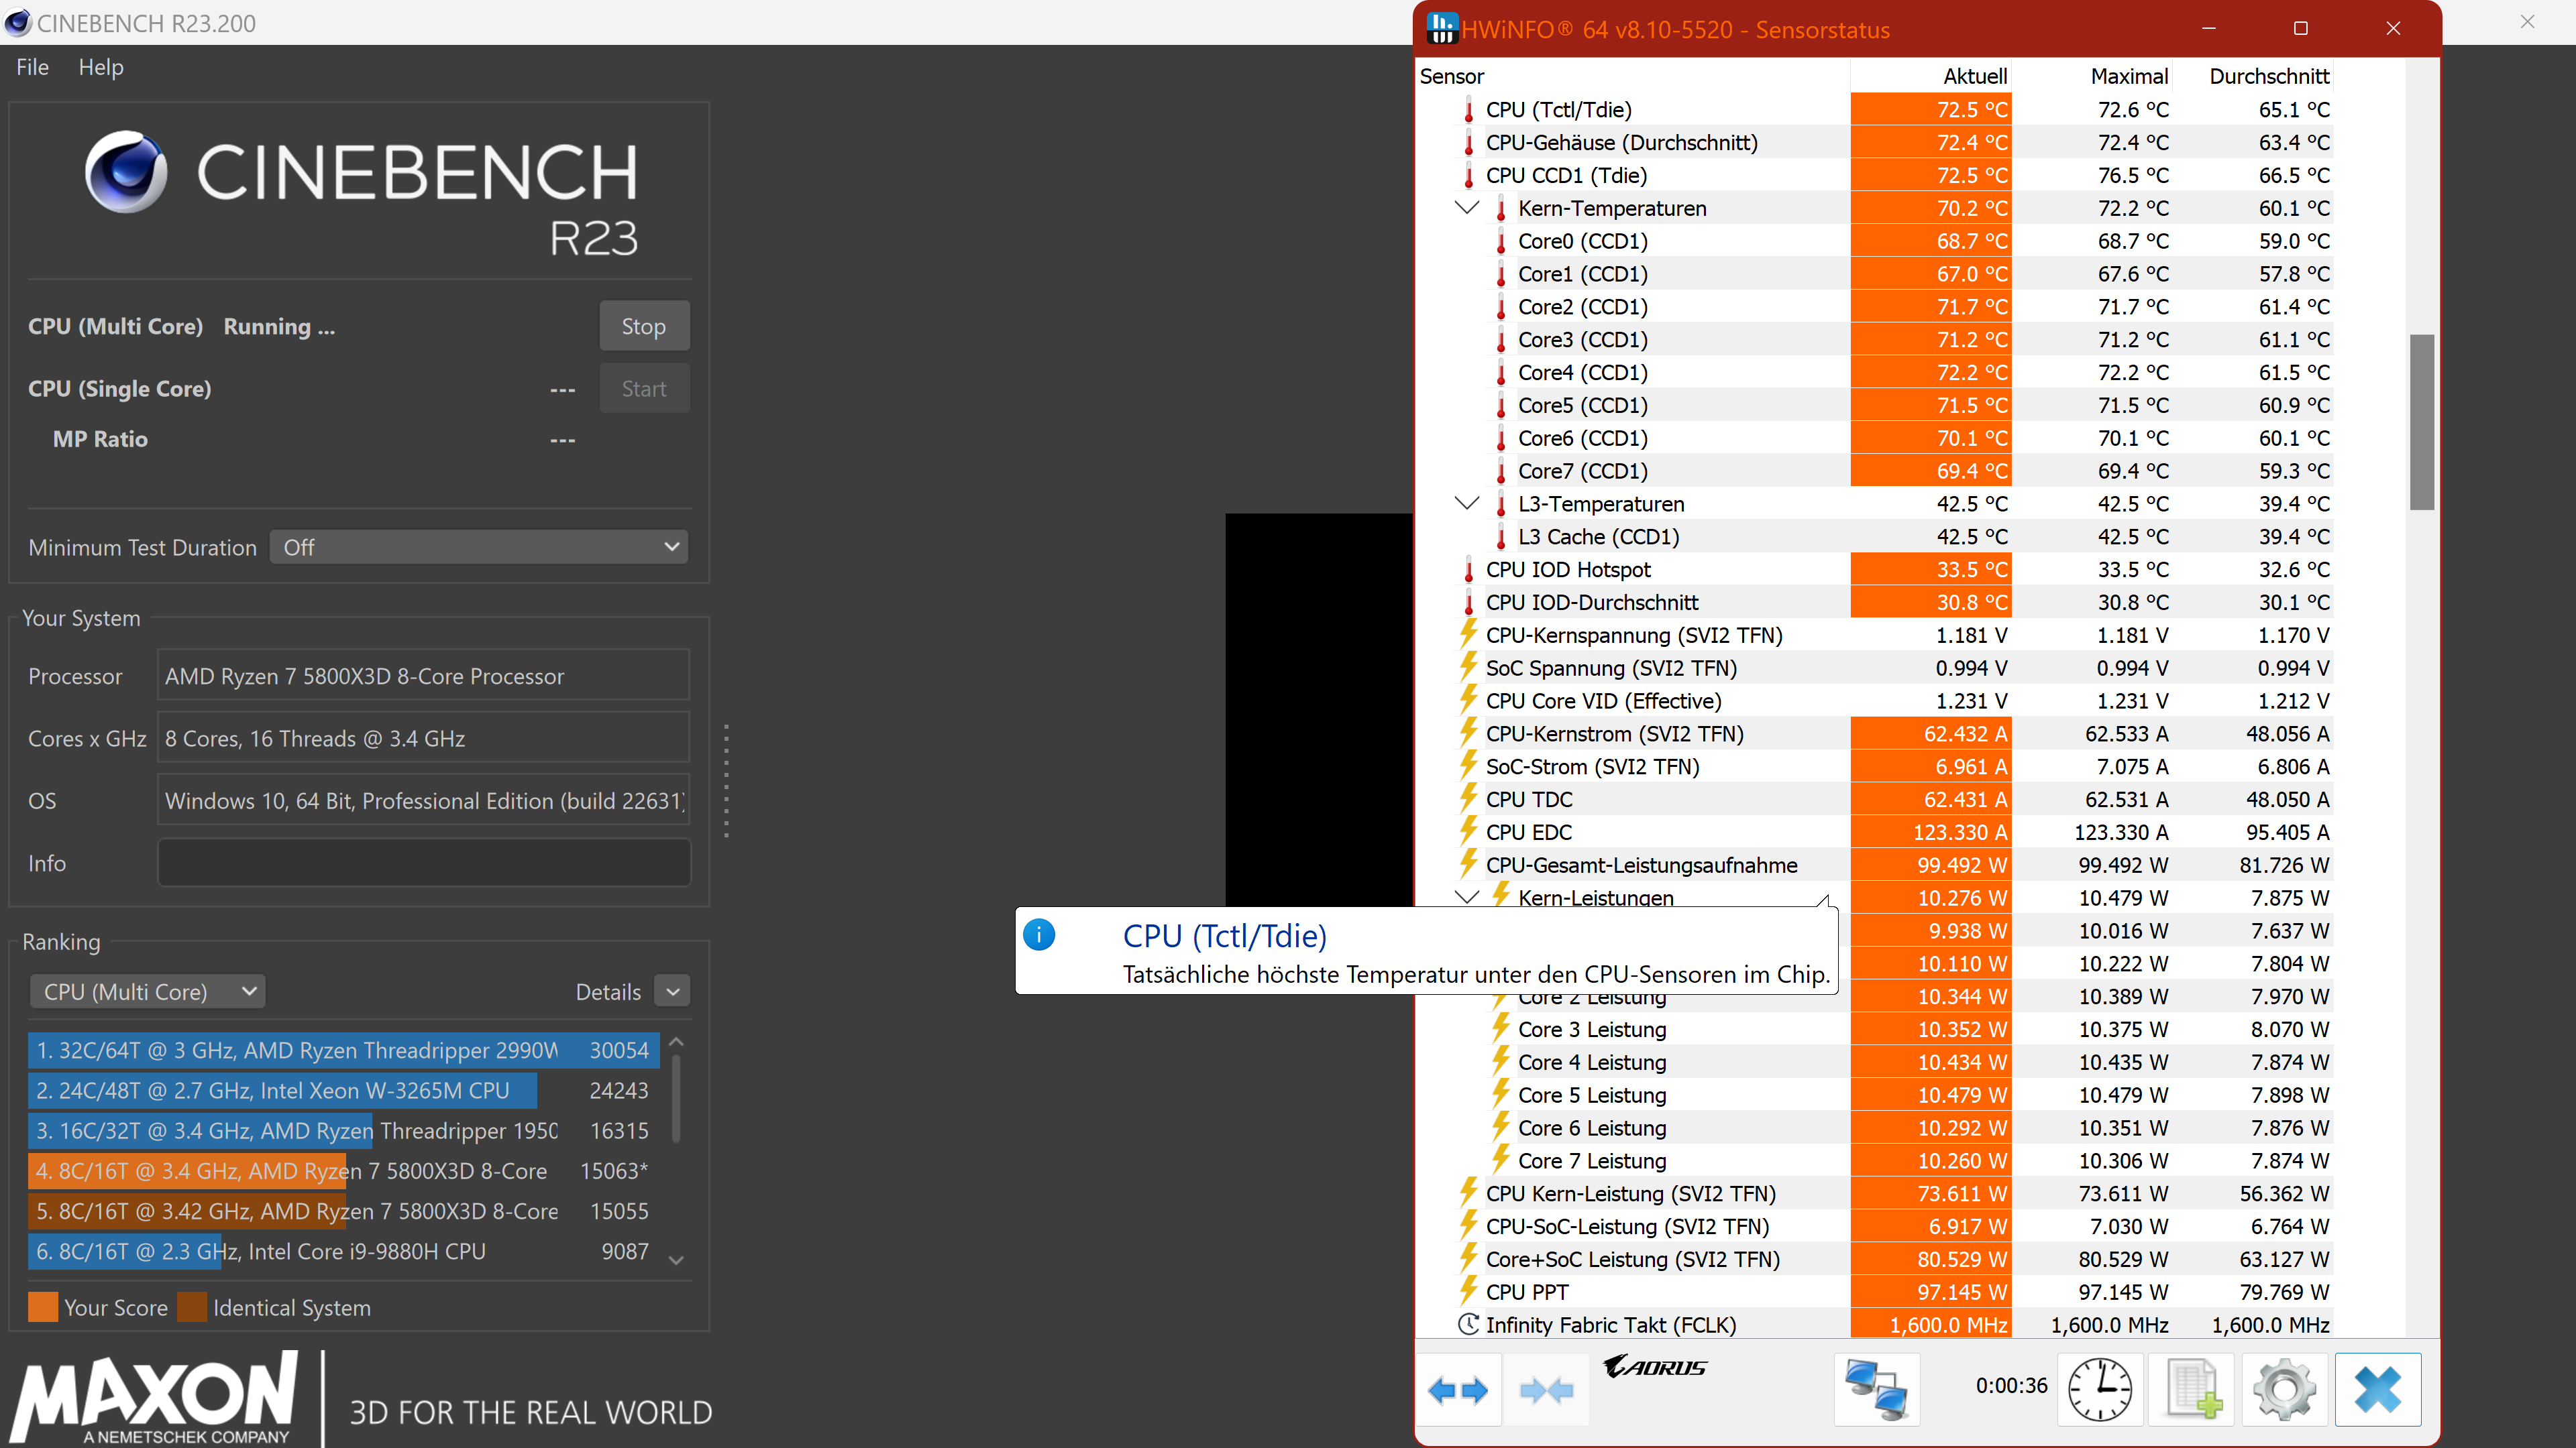The height and width of the screenshot is (1448, 2576).
Task: Open the Help menu
Action: tap(101, 67)
